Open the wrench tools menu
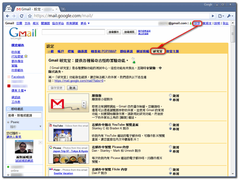This screenshot has width=239, height=180. tap(230, 16)
